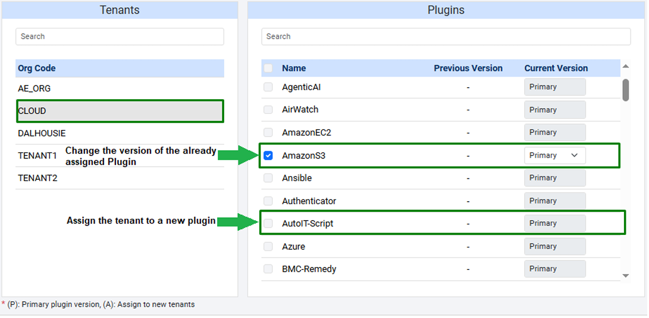This screenshot has height=318, width=649.
Task: Check the AmazonEC2 plugin checkbox
Action: click(x=268, y=132)
